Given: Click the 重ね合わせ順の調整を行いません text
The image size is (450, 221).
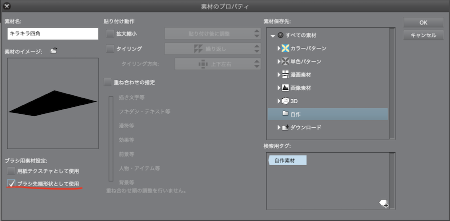Looking at the screenshot, I should tap(146, 190).
